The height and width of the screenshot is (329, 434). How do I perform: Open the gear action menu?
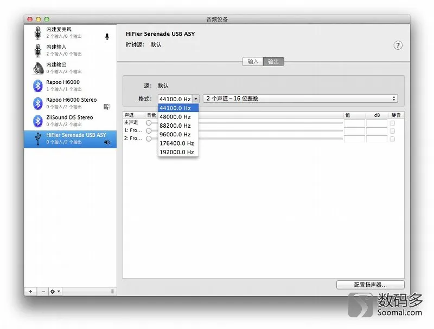55,292
